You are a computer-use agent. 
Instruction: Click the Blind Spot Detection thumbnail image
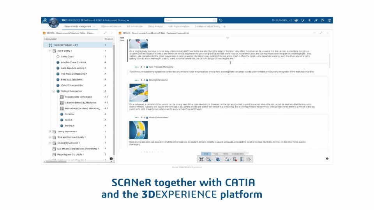click(x=139, y=93)
